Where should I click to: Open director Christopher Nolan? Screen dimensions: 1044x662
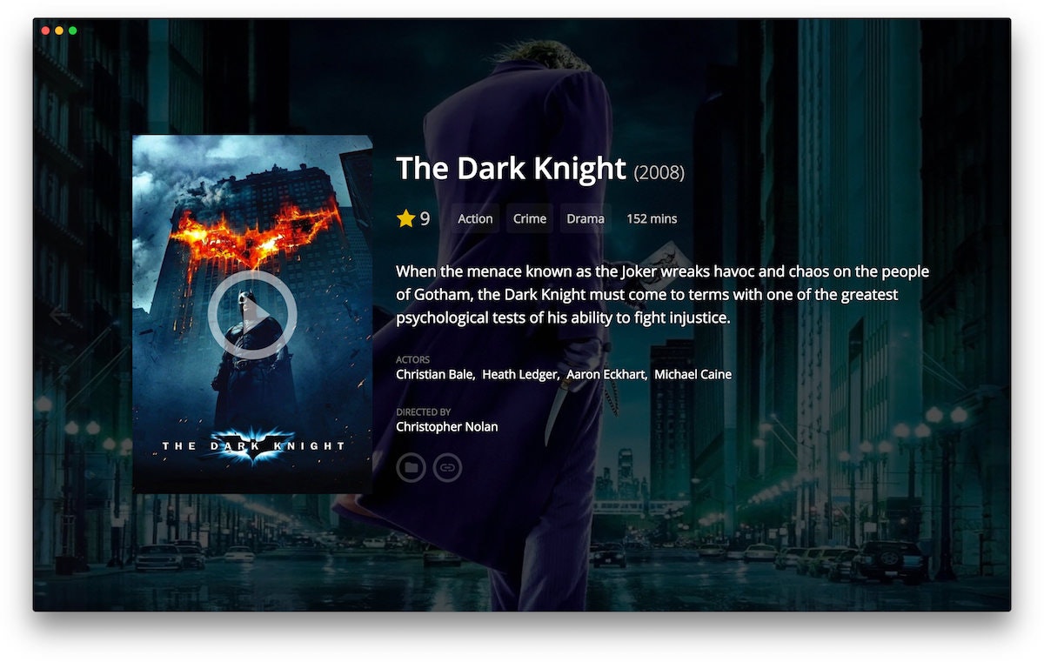tap(447, 426)
